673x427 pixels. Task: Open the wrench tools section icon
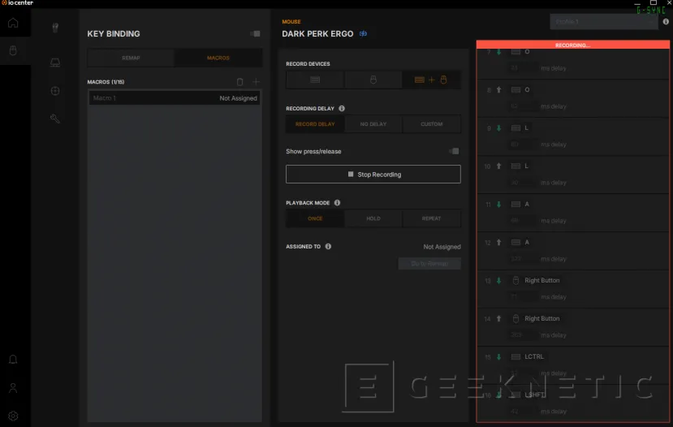pos(55,119)
